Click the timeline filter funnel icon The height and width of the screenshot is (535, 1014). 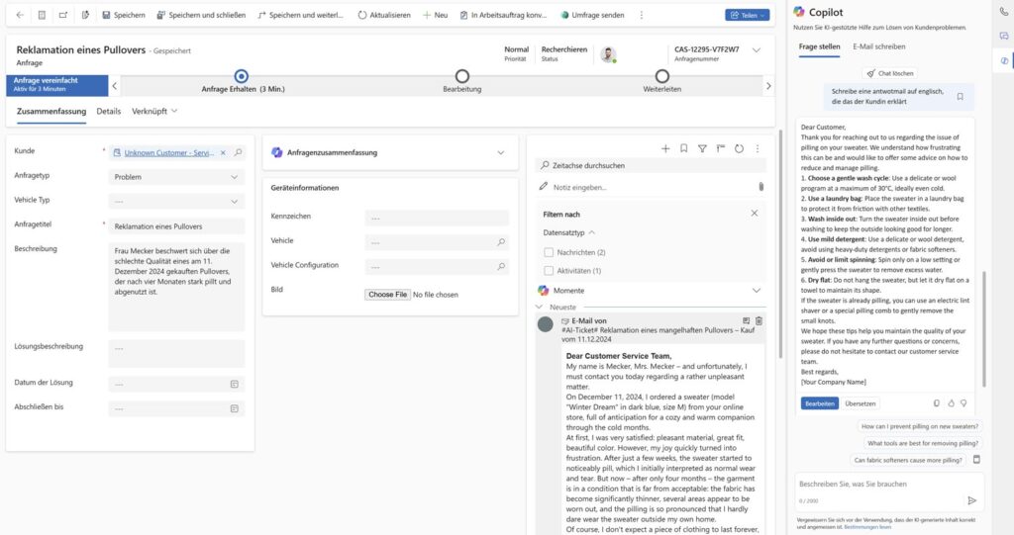pos(701,148)
